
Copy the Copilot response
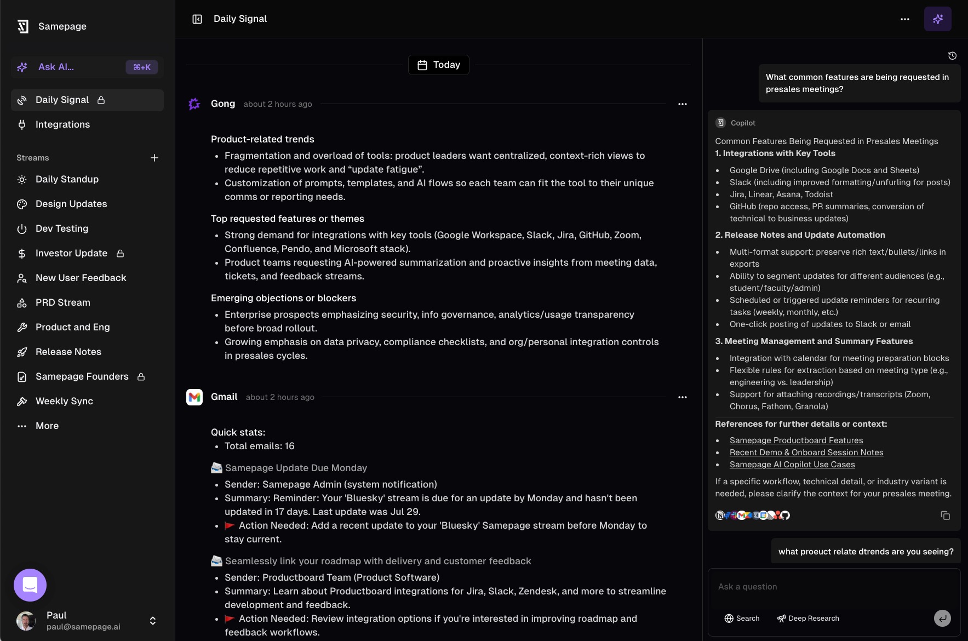(x=946, y=516)
